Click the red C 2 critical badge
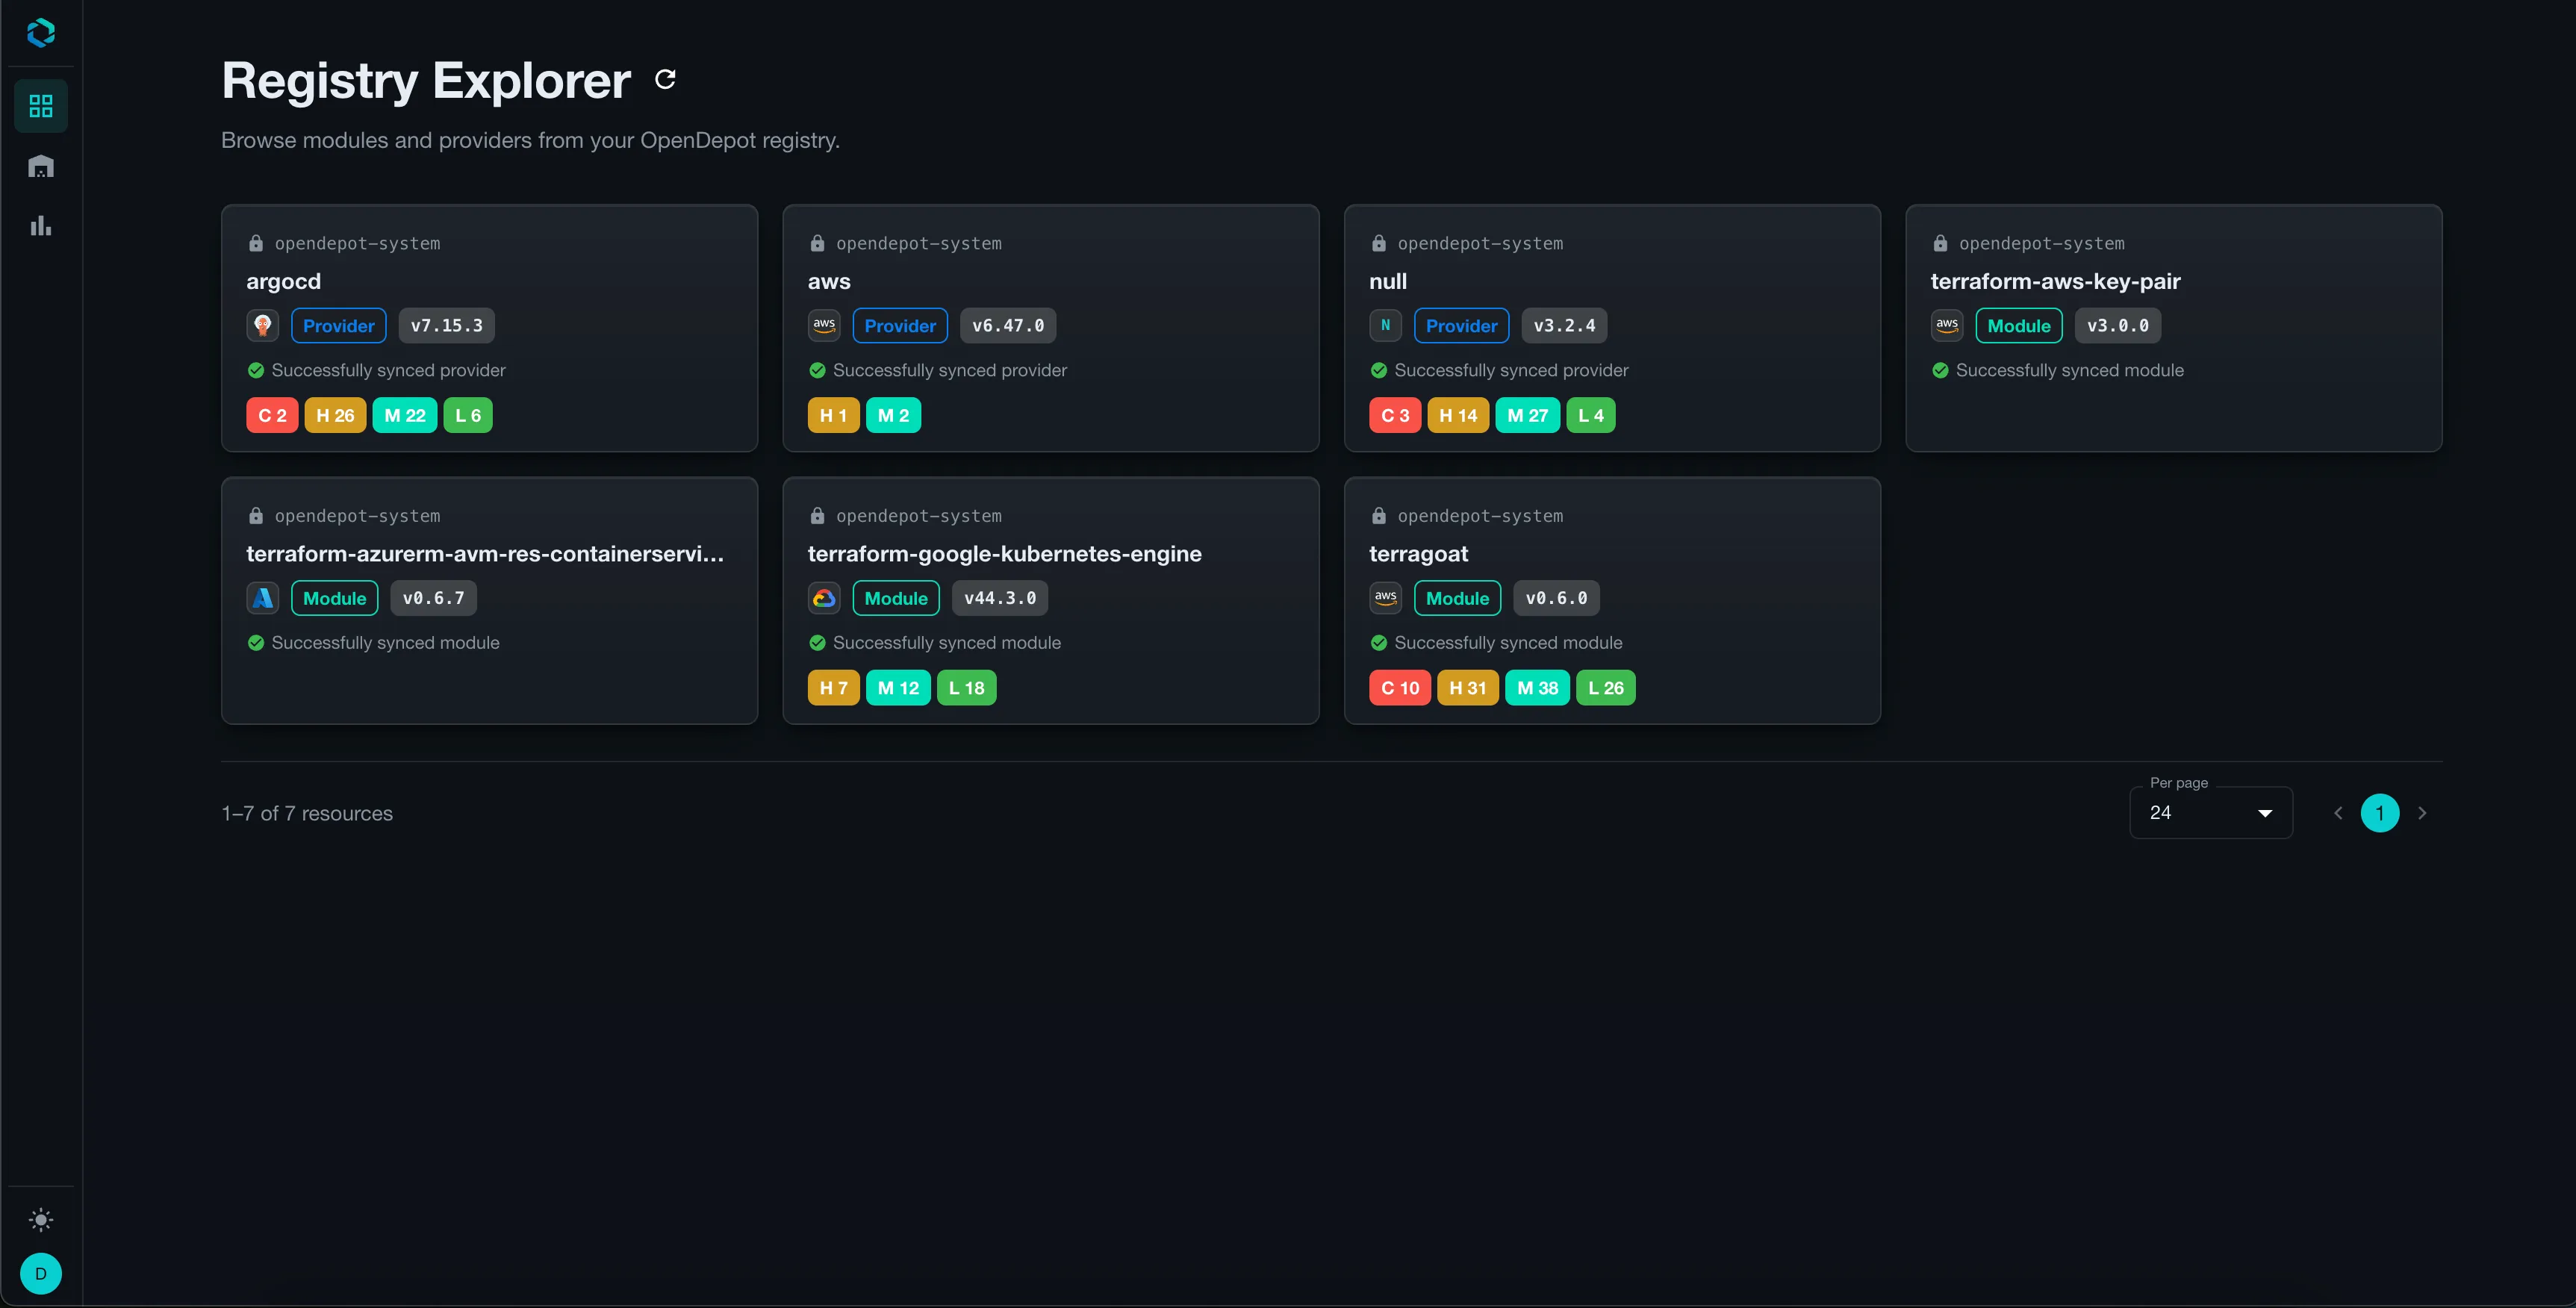This screenshot has width=2576, height=1308. pyautogui.click(x=272, y=415)
